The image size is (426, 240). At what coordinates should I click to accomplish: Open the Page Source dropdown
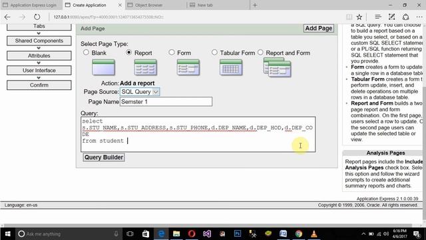pyautogui.click(x=140, y=92)
